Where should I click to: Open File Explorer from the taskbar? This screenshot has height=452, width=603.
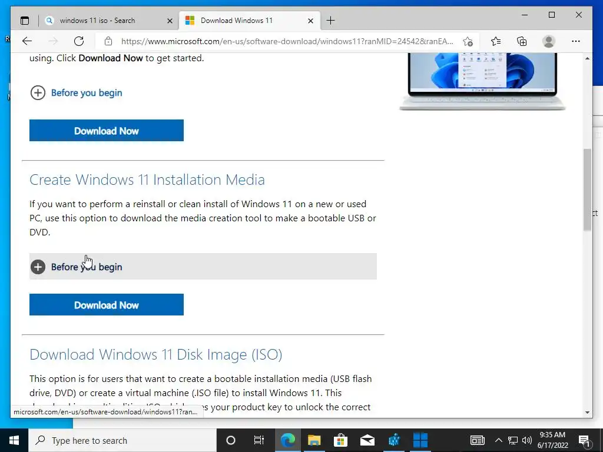coord(314,440)
